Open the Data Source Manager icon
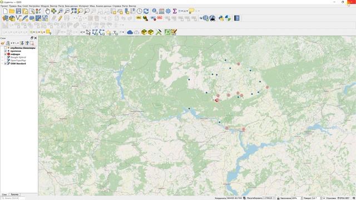The width and height of the screenshot is (356, 200). coord(5,18)
